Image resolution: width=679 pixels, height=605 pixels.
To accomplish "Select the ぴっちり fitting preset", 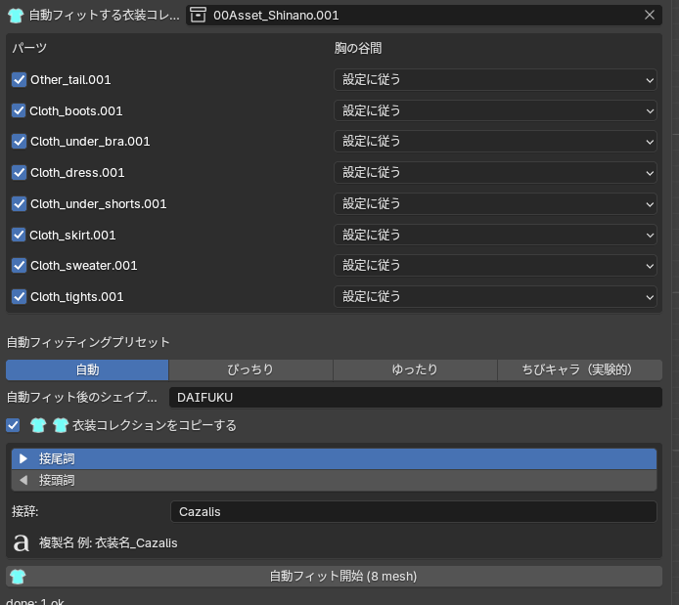I will point(250,370).
